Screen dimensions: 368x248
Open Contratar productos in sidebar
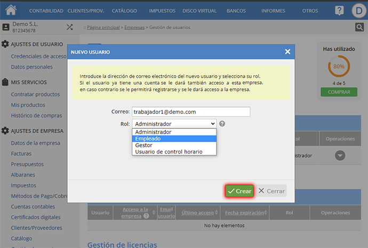(35, 94)
